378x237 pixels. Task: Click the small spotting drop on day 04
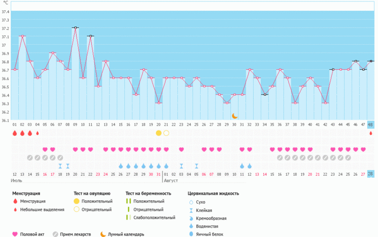37,133
